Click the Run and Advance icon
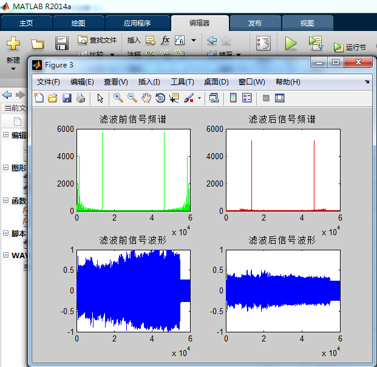This screenshot has width=377, height=367. pyautogui.click(x=316, y=43)
